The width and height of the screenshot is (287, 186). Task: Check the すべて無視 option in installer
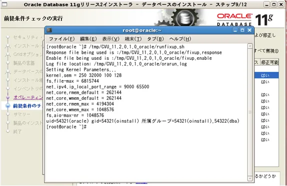pyautogui.click(x=266, y=51)
